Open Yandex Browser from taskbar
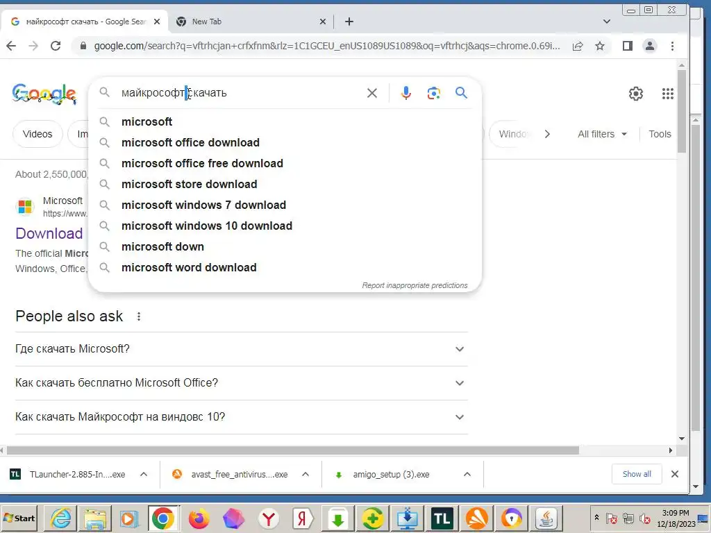Viewport: 711px width, 533px height. coord(268,518)
